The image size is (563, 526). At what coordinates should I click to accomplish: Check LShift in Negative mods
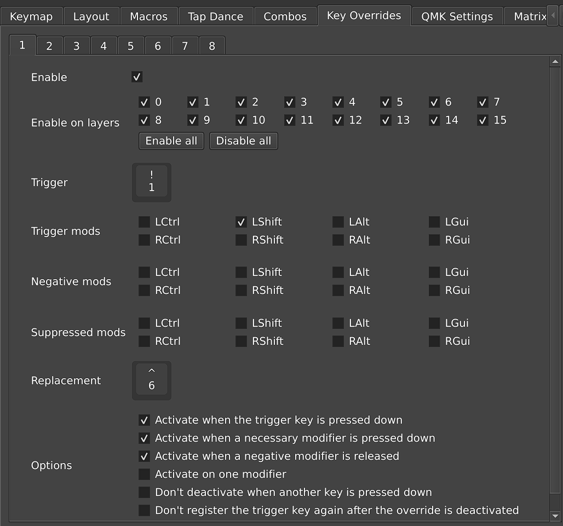click(242, 273)
